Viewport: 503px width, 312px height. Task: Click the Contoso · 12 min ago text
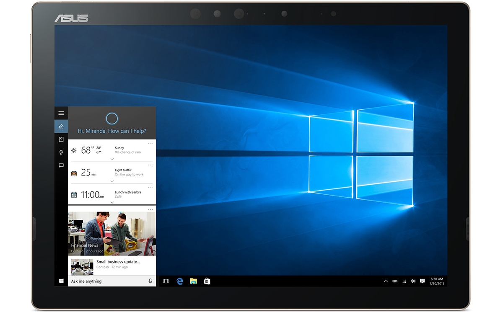pyautogui.click(x=112, y=267)
